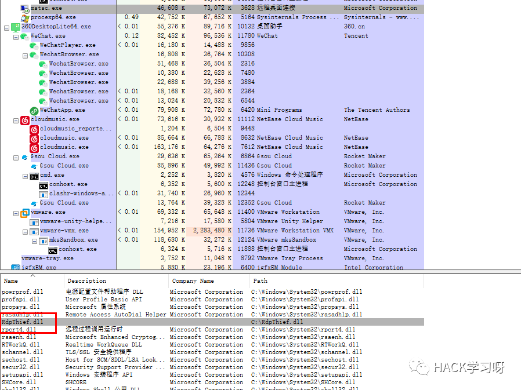Image resolution: width=521 pixels, height=390 pixels.
Task: Select the powrprof.dll row
Action: (212, 291)
